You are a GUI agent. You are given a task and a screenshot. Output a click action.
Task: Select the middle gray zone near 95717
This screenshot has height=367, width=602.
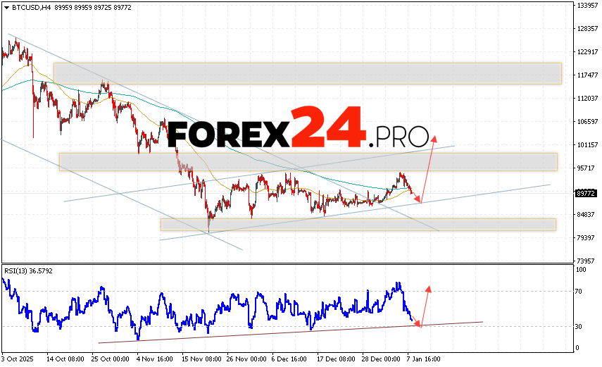pos(307,161)
